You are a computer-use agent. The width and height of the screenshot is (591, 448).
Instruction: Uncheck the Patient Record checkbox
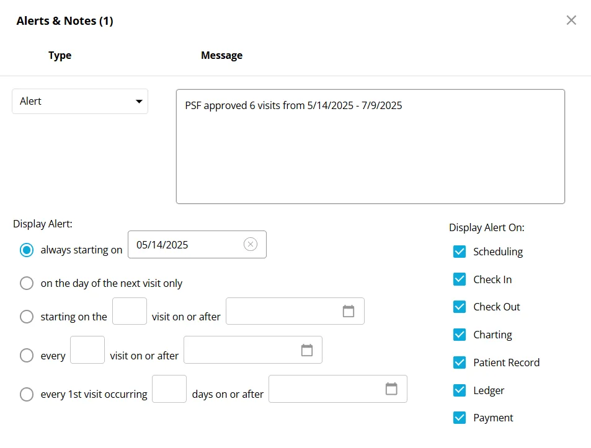coord(460,362)
